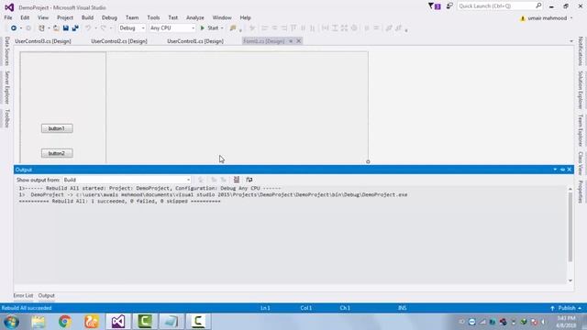Screen dimensions: 587x330
Task: Click the Windows Start button on the taskbar
Action: point(12,322)
